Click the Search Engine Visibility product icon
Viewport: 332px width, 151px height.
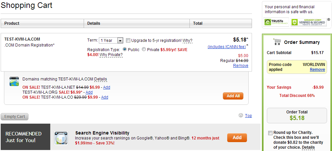[61, 138]
